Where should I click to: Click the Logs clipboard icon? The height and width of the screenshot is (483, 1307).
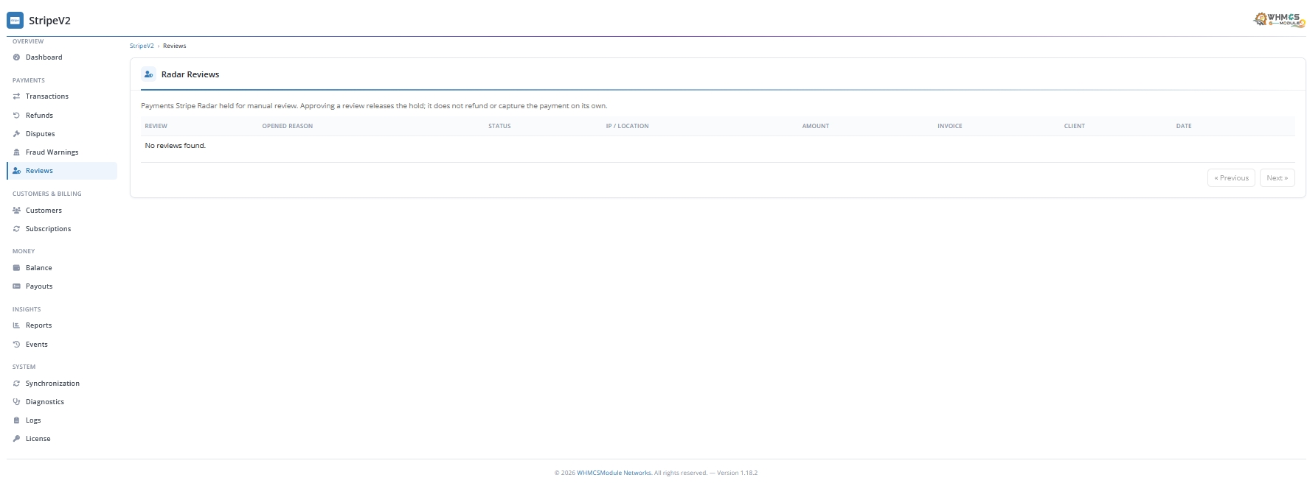click(16, 420)
